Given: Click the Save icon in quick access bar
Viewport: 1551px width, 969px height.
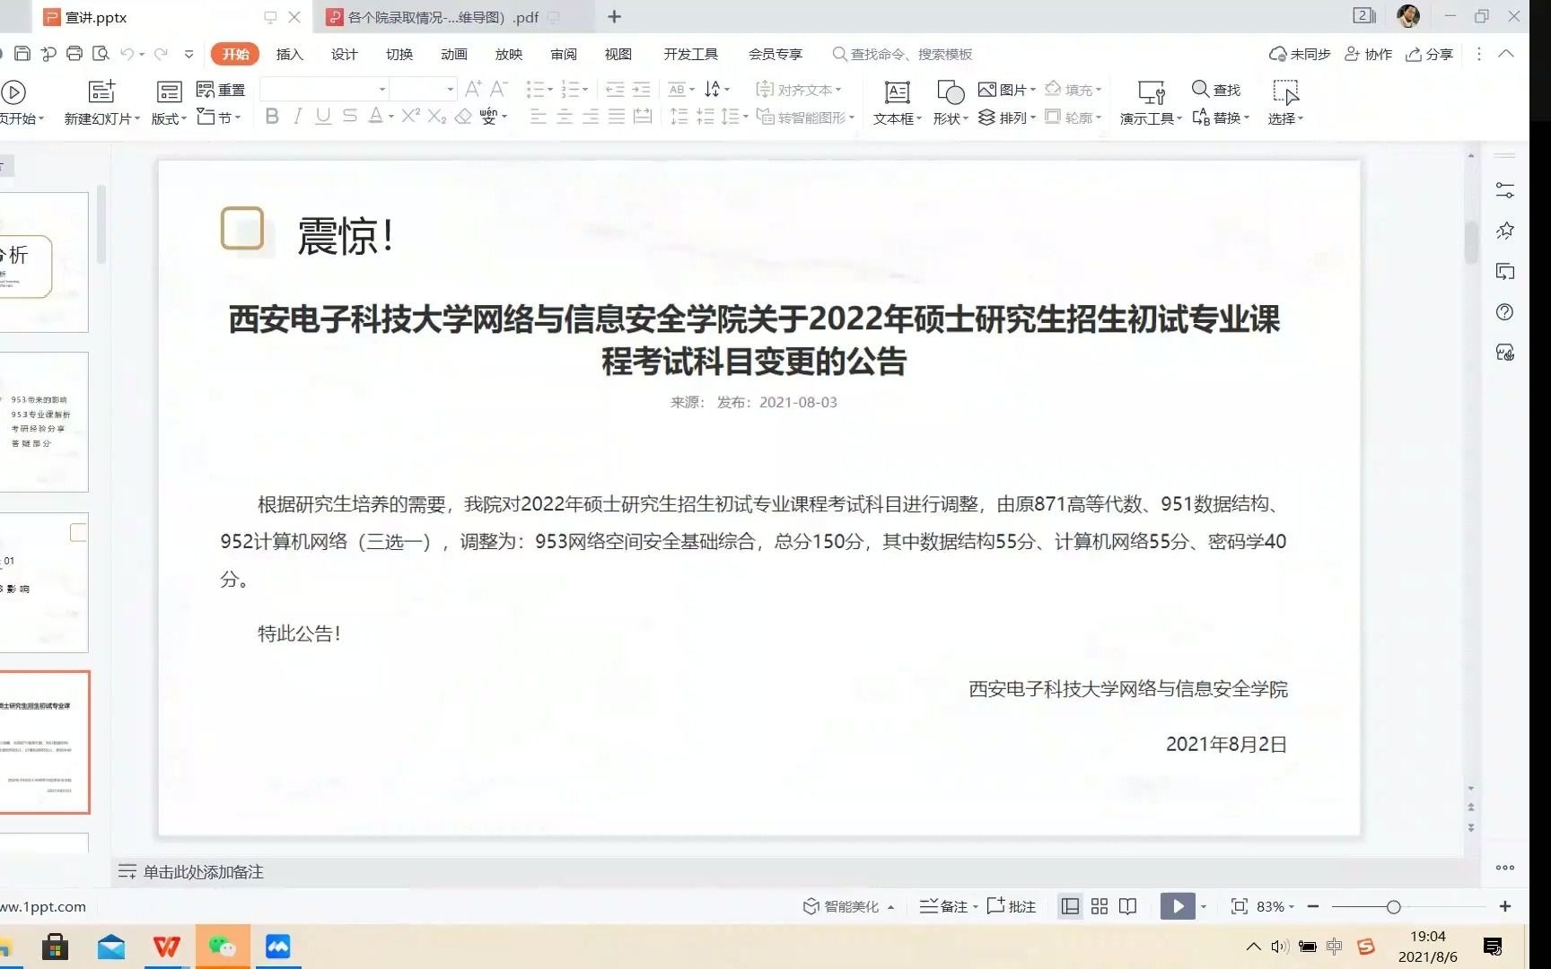Looking at the screenshot, I should pos(22,54).
